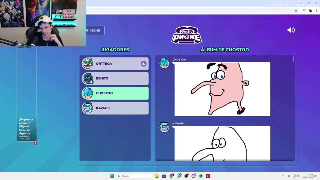
Task: Open File Explorer from the taskbar
Action: [157, 176]
